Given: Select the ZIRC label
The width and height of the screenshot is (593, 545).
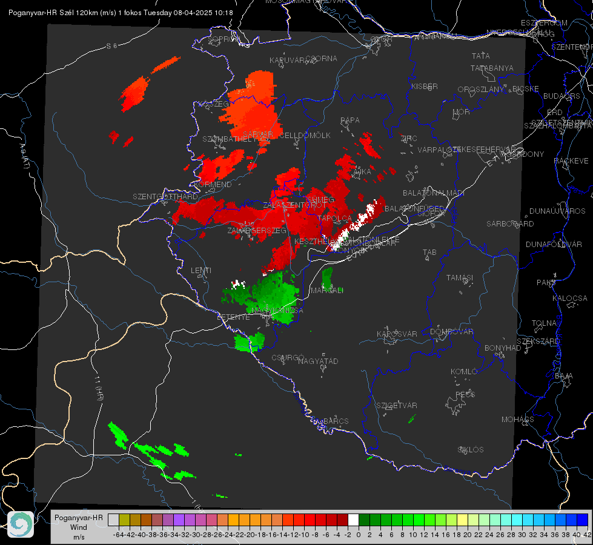Looking at the screenshot, I should click(x=409, y=139).
